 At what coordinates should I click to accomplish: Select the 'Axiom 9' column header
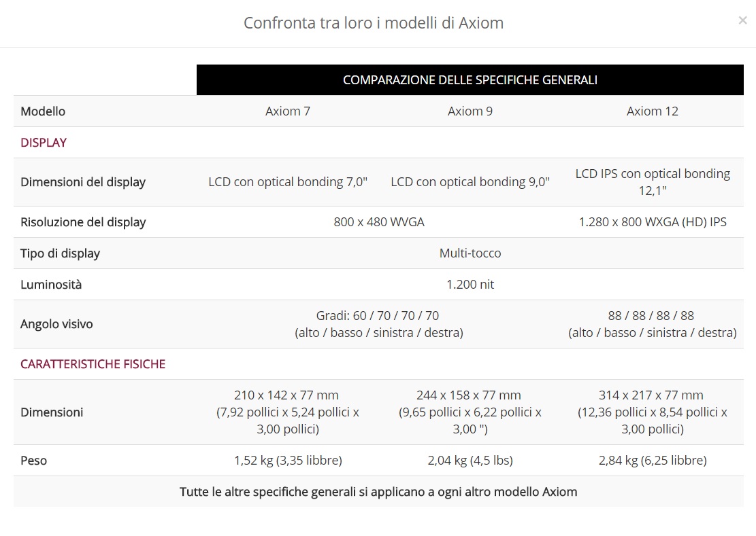[x=470, y=111]
